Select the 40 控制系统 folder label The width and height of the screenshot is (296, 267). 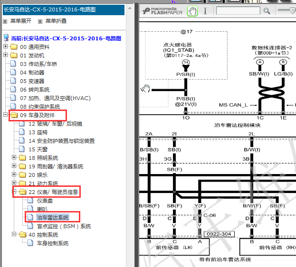click(43, 235)
